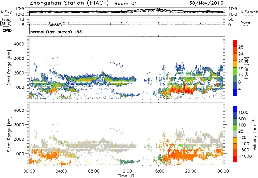
Task: Click the '2000' tick of velocity panel
Action: [19, 139]
